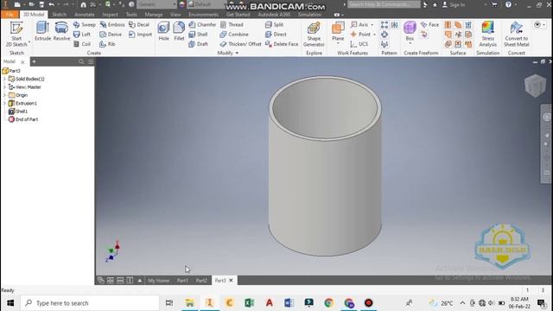The height and width of the screenshot is (311, 553).
Task: Open Excel from the taskbar
Action: tap(250, 303)
